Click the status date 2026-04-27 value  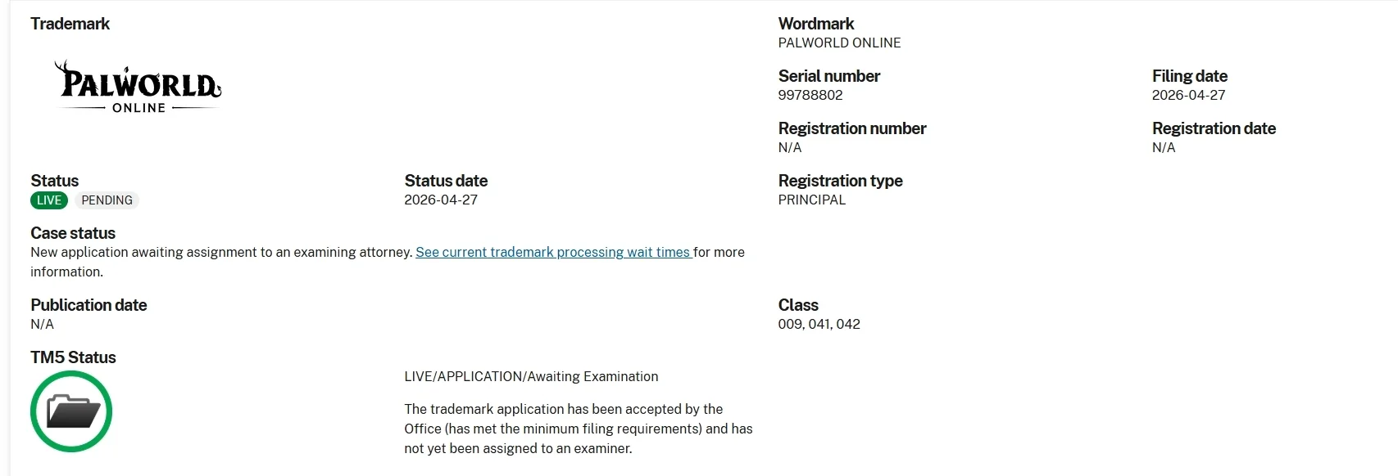441,200
